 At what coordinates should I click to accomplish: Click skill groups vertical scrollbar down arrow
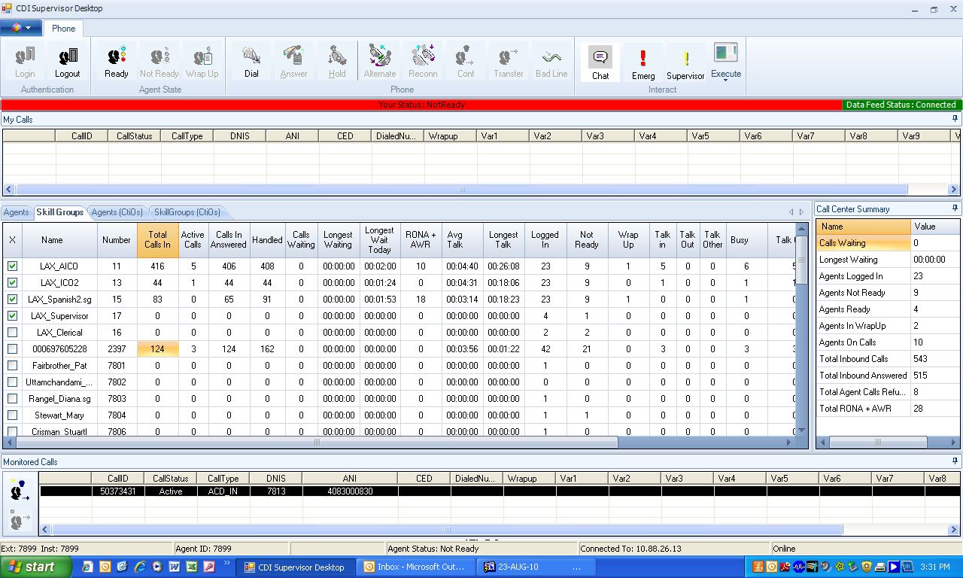click(801, 430)
